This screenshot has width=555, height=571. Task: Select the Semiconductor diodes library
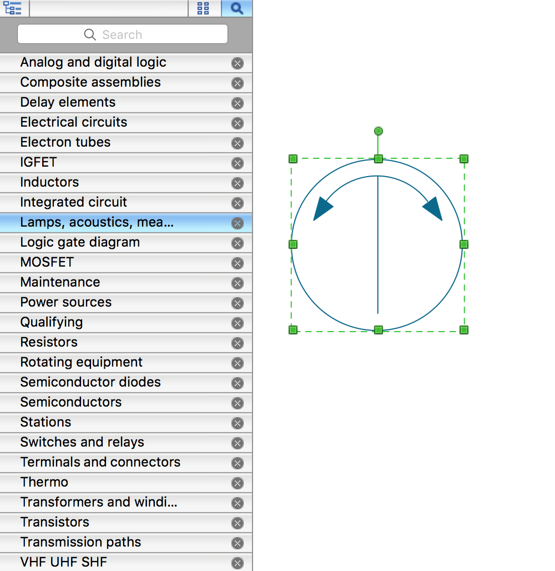click(90, 382)
